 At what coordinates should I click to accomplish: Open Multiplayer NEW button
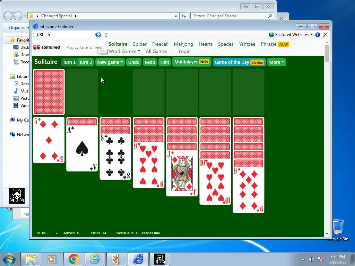click(192, 62)
